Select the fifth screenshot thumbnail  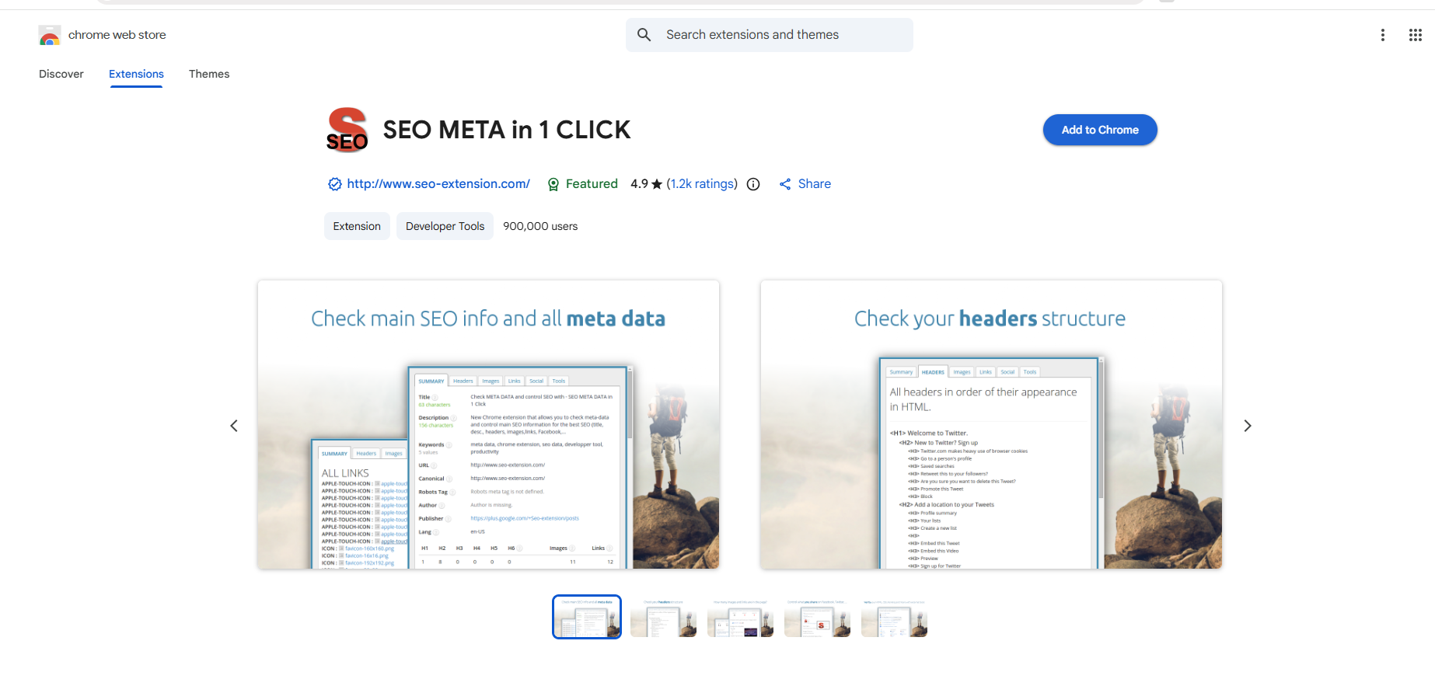point(894,617)
